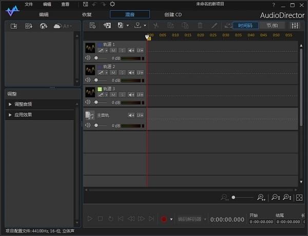
Task: Click the import media icon in library
Action: [x=14, y=26]
